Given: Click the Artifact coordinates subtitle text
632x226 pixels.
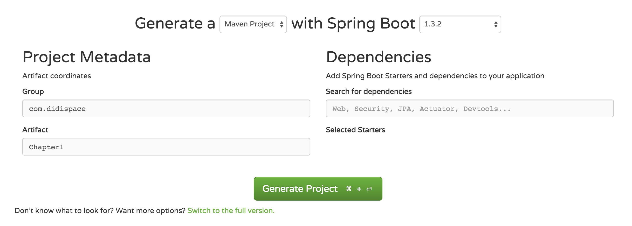Looking at the screenshot, I should [x=57, y=76].
